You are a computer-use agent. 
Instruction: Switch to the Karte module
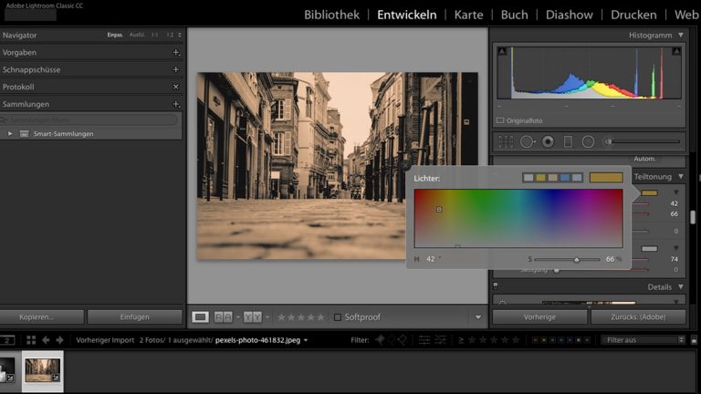click(x=468, y=15)
